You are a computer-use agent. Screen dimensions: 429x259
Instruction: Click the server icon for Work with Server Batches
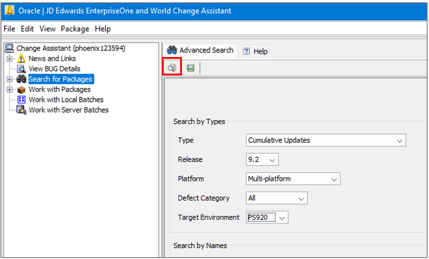(x=22, y=110)
